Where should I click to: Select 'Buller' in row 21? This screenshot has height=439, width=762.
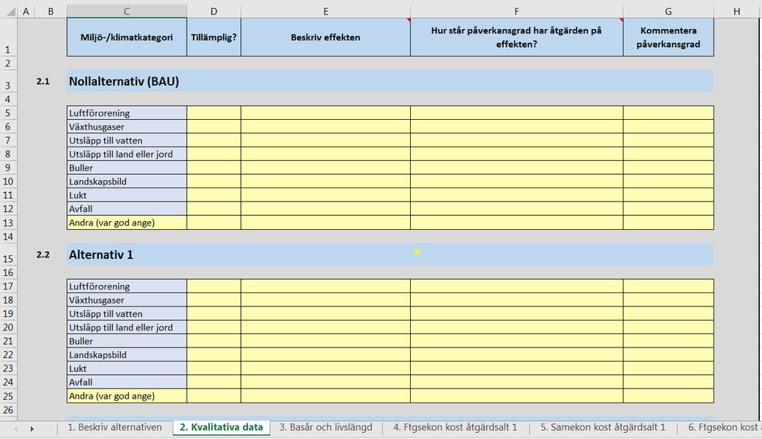click(x=127, y=341)
